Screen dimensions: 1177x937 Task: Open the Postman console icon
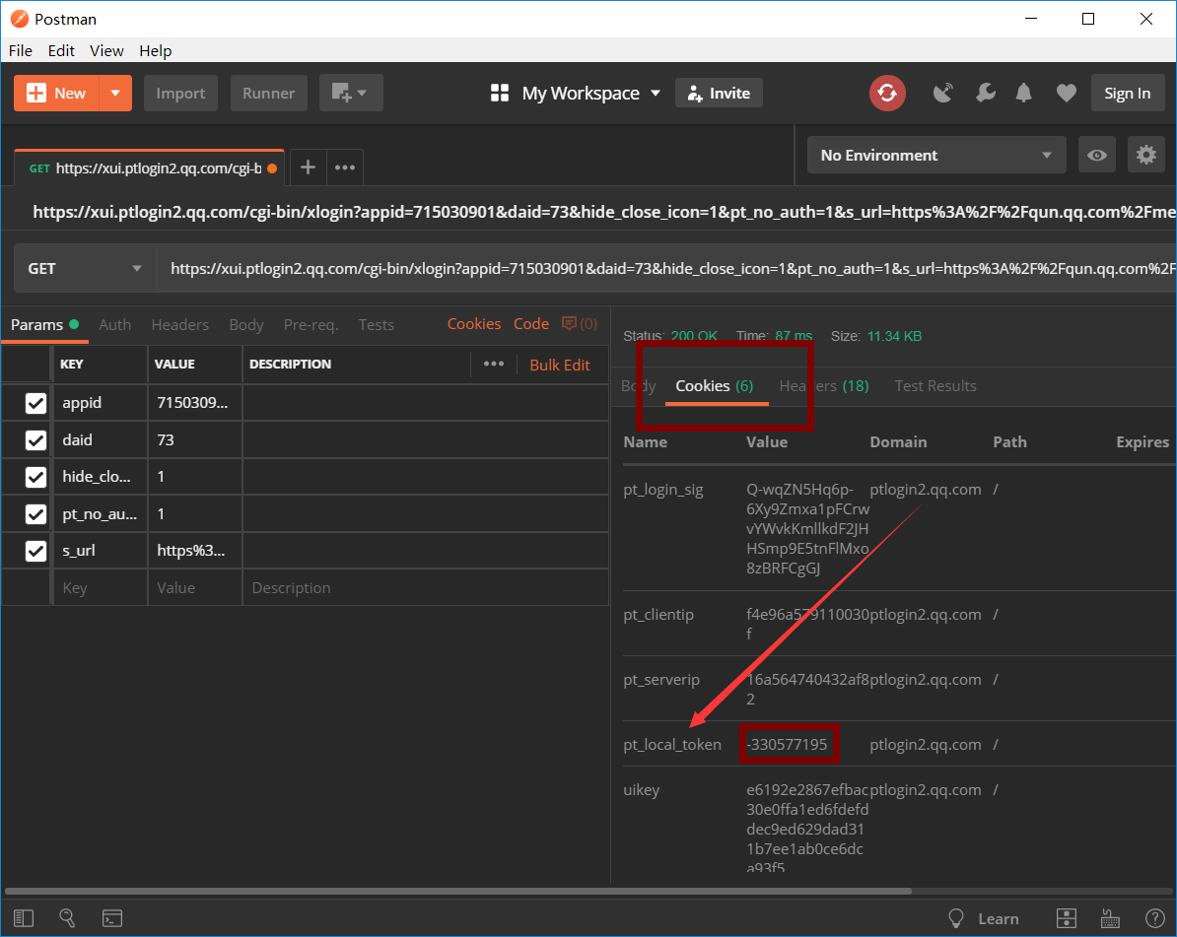click(111, 917)
